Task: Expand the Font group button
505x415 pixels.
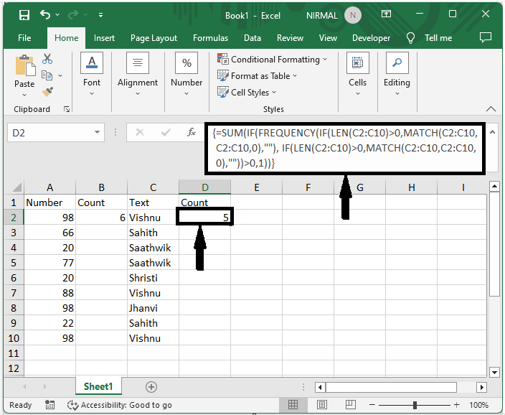Action: (92, 75)
